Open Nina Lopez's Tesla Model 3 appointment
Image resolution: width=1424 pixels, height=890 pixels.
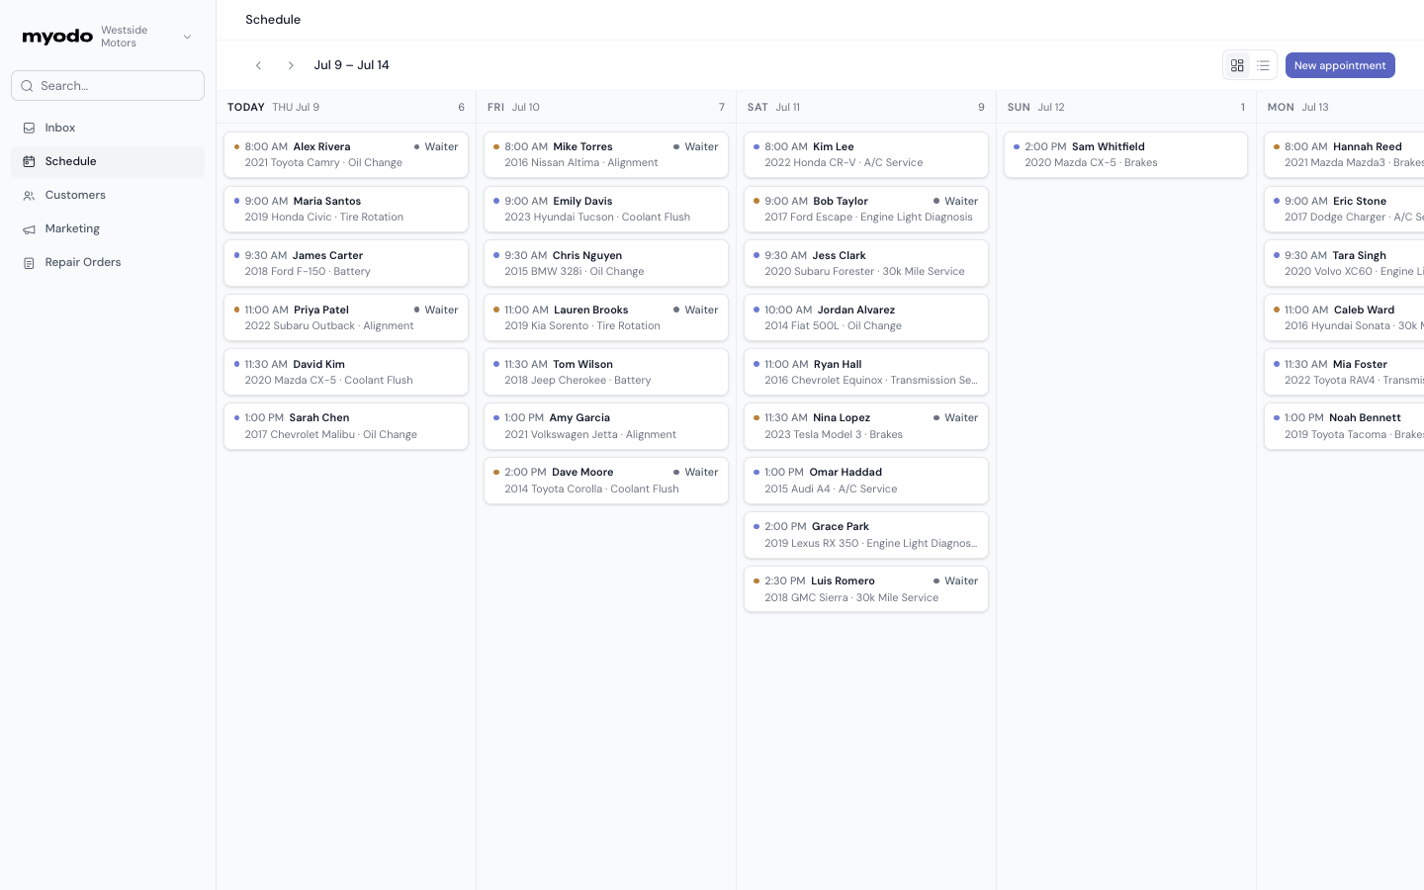pos(866,426)
